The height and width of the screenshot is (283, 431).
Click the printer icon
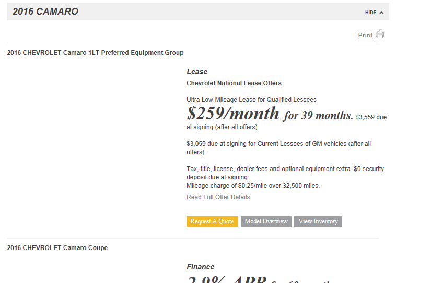380,35
